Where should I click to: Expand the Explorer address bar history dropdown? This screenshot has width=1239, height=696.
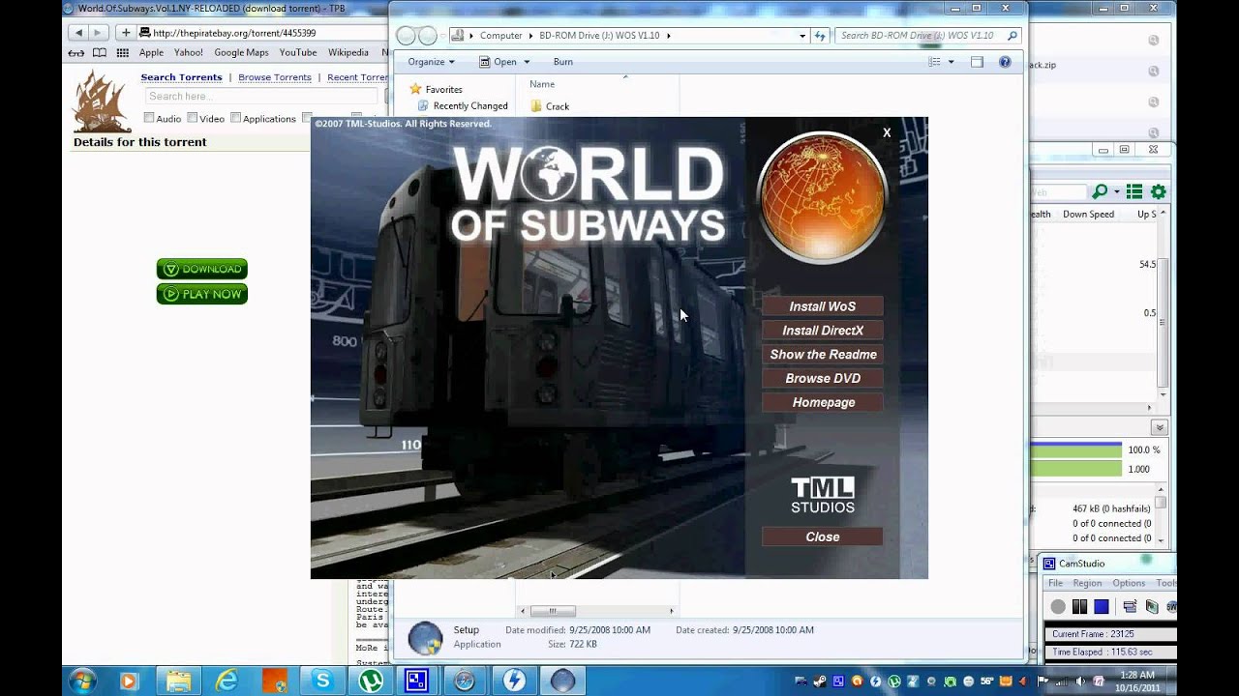801,36
